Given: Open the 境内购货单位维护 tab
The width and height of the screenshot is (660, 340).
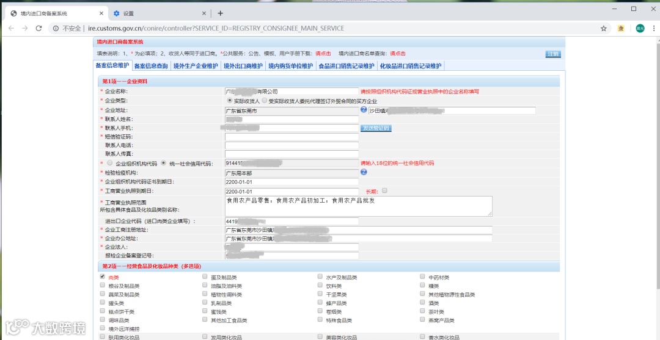Looking at the screenshot, I should (291, 66).
